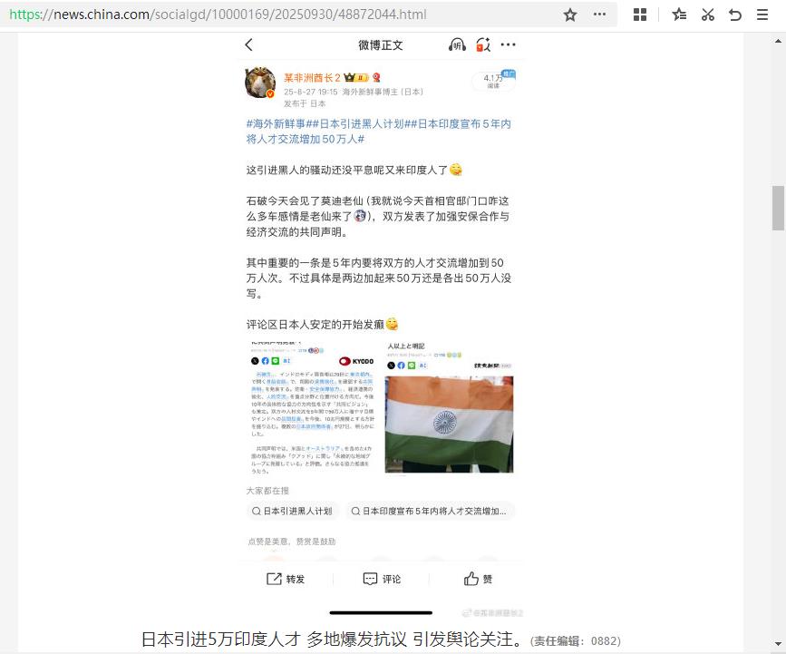786x654 pixels.
Task: Click line 评论区日本人安定的开始发癫
Action: pyautogui.click(x=323, y=325)
